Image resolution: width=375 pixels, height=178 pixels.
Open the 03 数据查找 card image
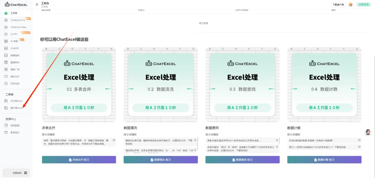click(242, 85)
